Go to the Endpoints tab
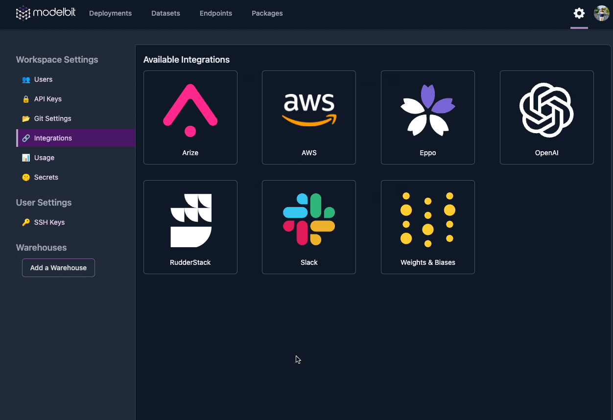This screenshot has width=613, height=420. [216, 13]
